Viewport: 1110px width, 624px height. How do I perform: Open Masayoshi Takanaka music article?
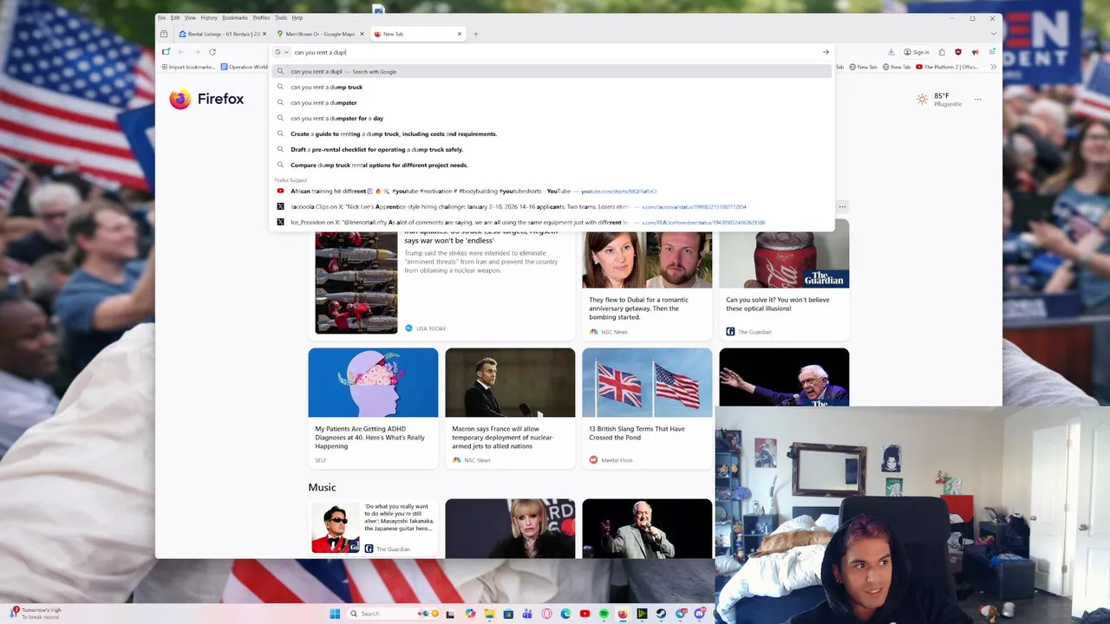(373, 528)
